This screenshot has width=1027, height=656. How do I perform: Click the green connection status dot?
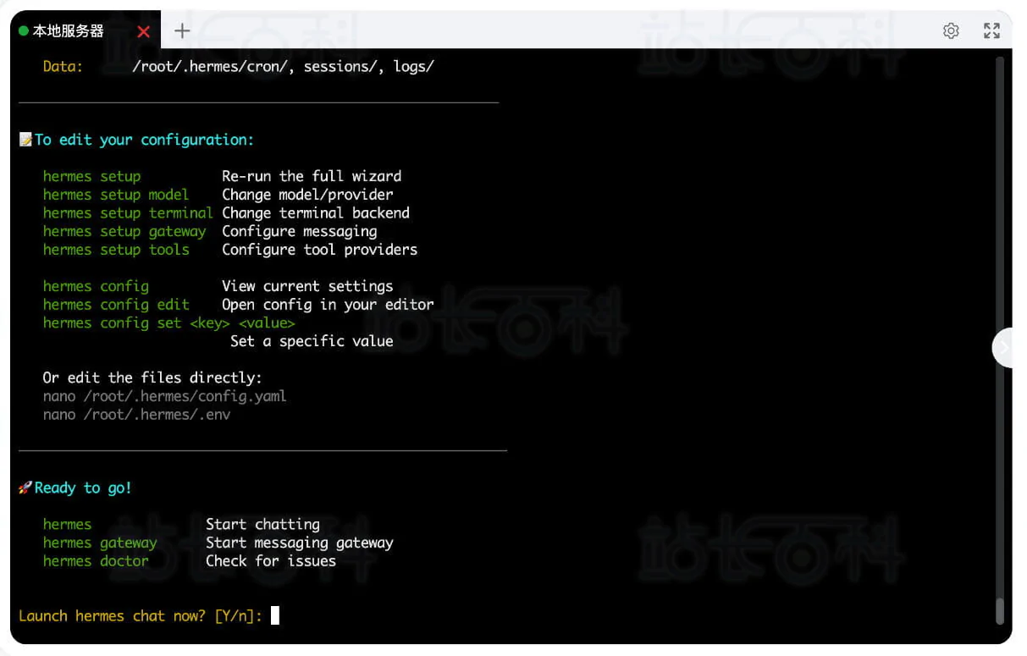pos(24,31)
